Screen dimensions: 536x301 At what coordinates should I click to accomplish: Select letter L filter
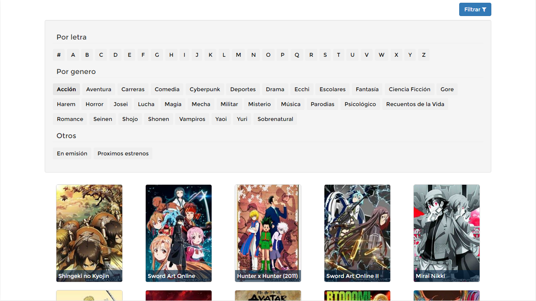(224, 55)
